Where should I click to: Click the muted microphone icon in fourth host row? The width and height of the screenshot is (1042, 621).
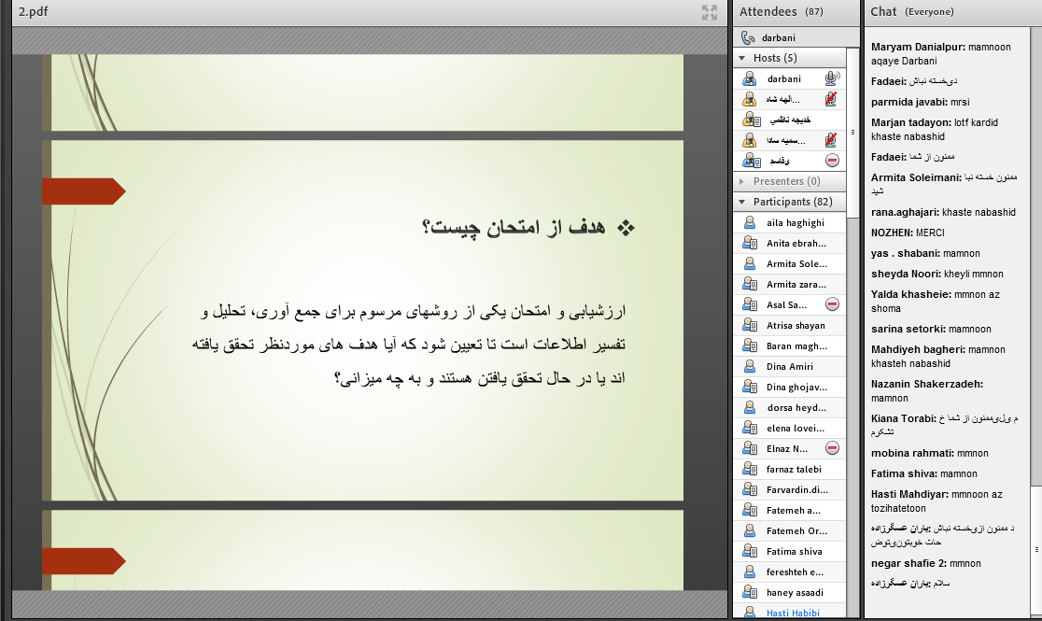click(x=831, y=140)
